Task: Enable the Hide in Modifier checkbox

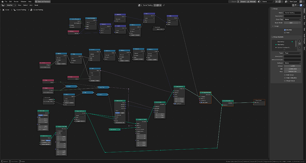Action: (285, 78)
